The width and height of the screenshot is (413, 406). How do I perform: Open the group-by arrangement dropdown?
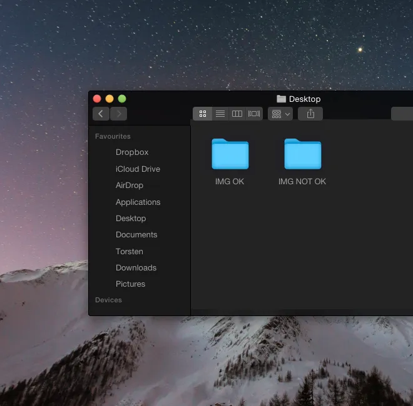click(x=280, y=114)
